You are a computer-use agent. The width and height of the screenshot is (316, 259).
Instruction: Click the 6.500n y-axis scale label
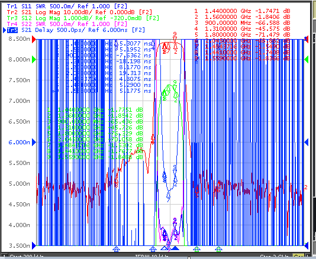[x=19, y=122]
